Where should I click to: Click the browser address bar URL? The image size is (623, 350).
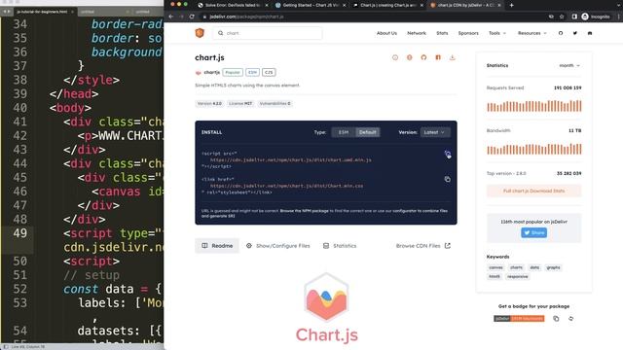point(246,17)
